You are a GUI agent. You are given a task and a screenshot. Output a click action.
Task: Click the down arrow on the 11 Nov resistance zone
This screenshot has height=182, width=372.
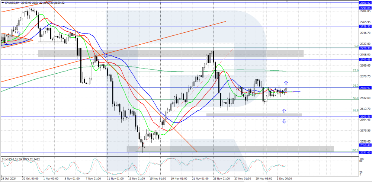(106, 55)
